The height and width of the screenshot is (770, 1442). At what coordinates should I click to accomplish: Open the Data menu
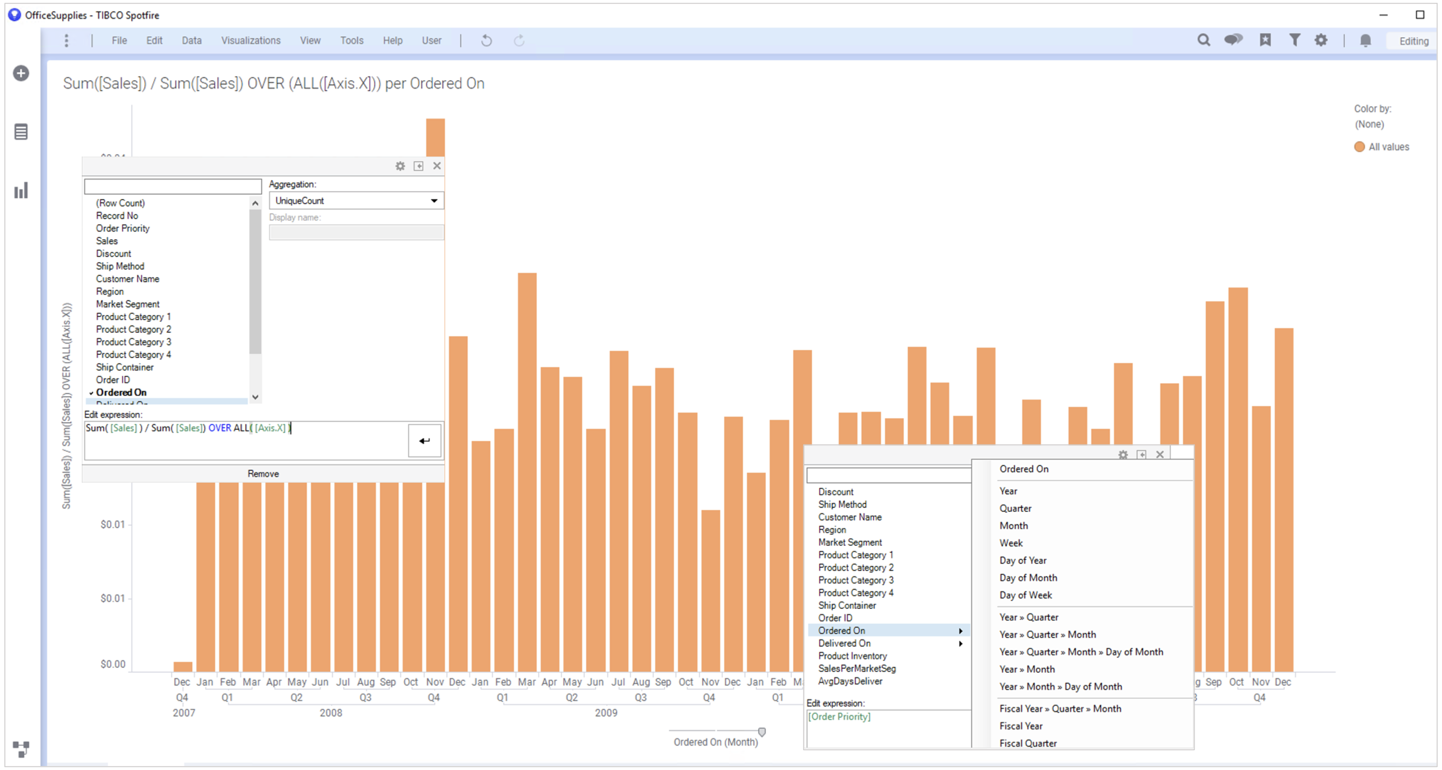click(191, 40)
